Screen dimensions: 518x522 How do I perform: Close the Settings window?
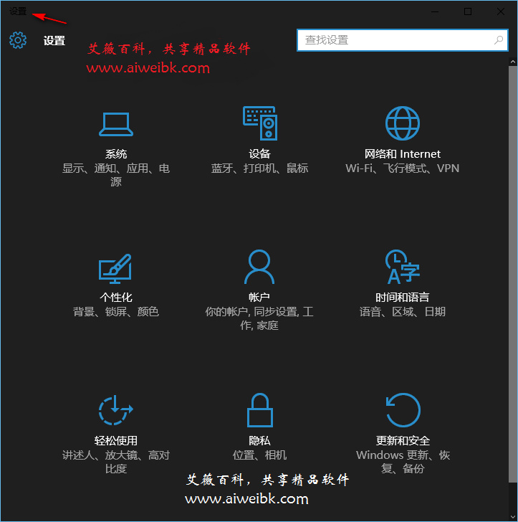pyautogui.click(x=500, y=11)
